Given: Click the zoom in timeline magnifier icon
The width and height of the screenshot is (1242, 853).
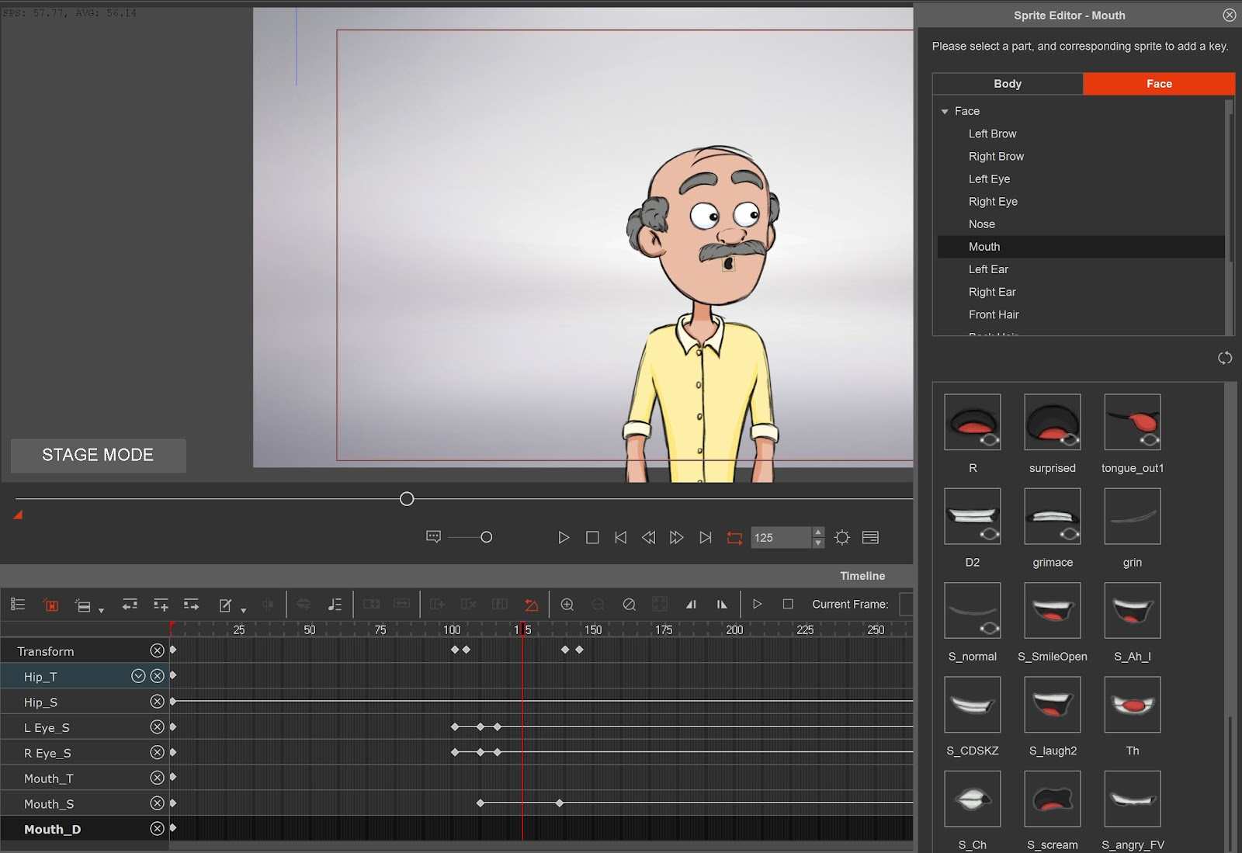Looking at the screenshot, I should (x=567, y=605).
